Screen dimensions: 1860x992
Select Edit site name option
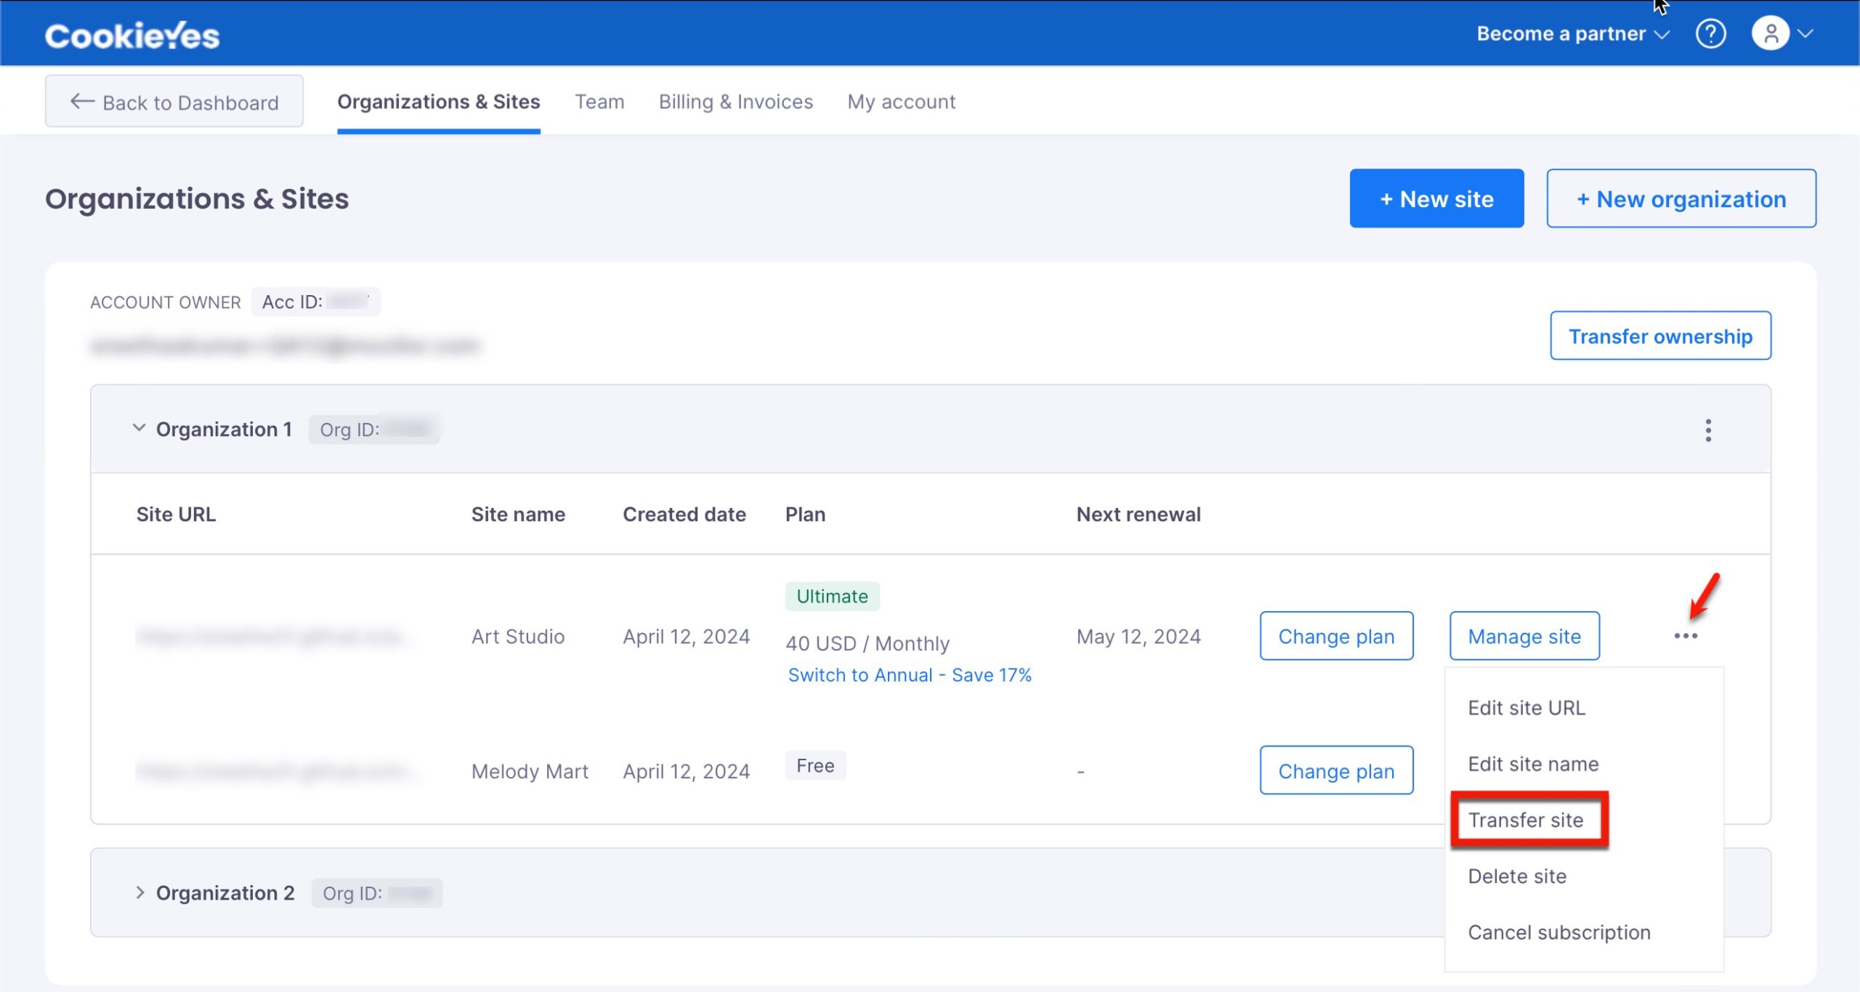click(x=1533, y=764)
